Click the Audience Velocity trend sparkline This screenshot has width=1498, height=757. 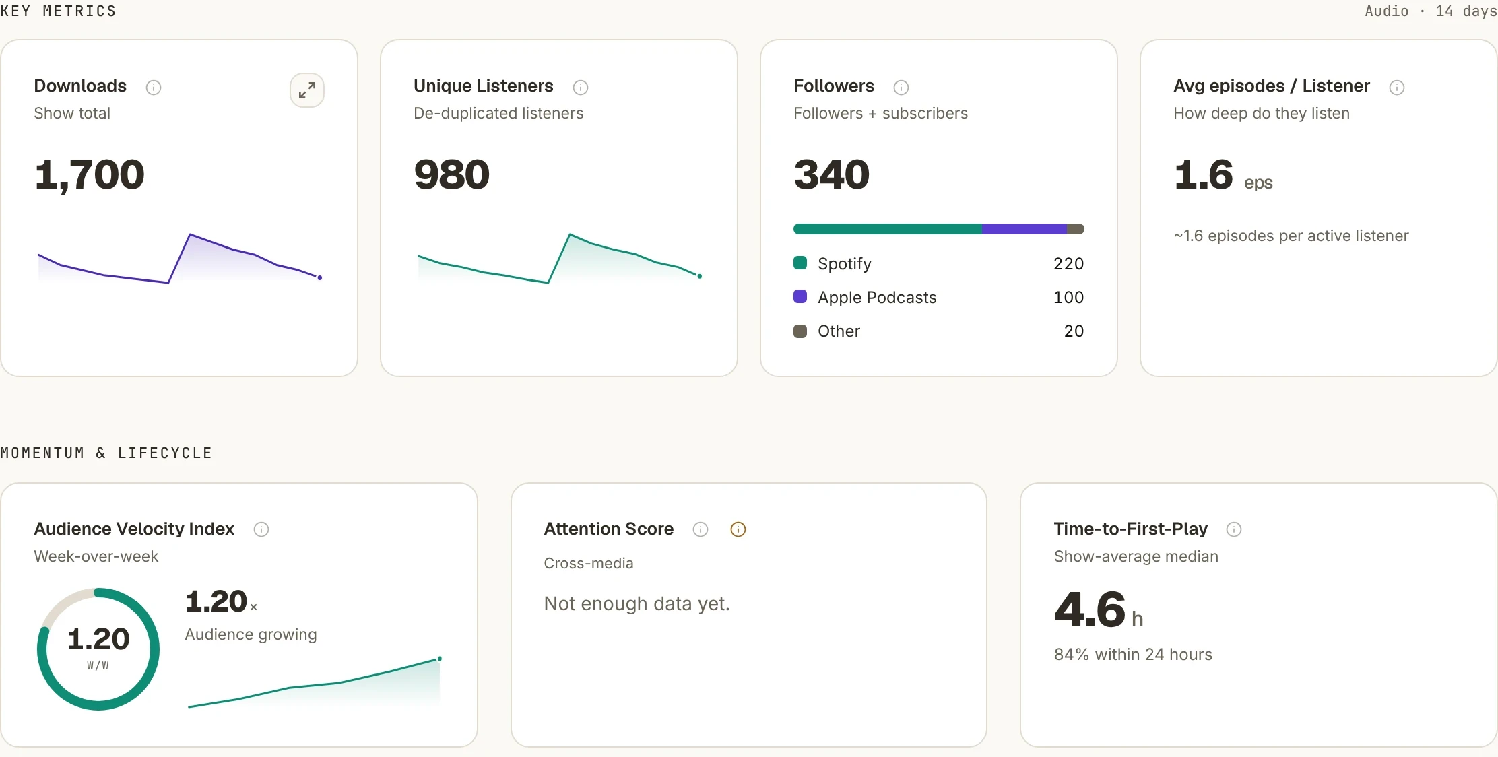pyautogui.click(x=315, y=682)
